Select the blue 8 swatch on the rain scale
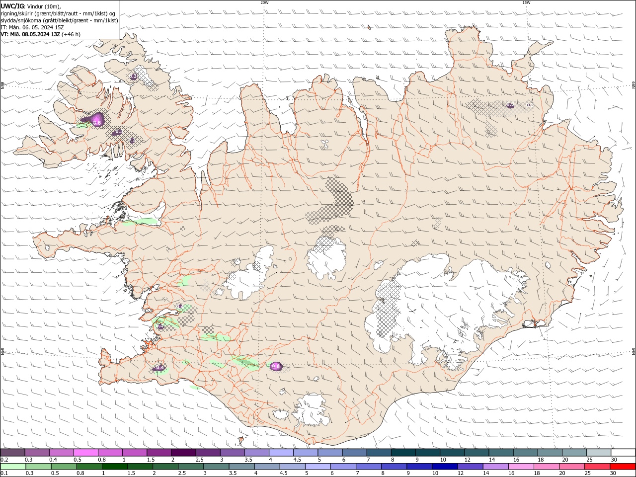This screenshot has width=636, height=477. click(x=394, y=467)
